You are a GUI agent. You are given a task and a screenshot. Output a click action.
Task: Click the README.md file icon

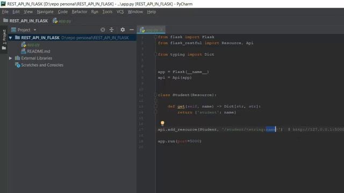(24, 51)
